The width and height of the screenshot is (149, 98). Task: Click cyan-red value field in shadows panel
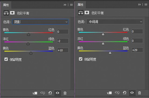(x=63, y=32)
